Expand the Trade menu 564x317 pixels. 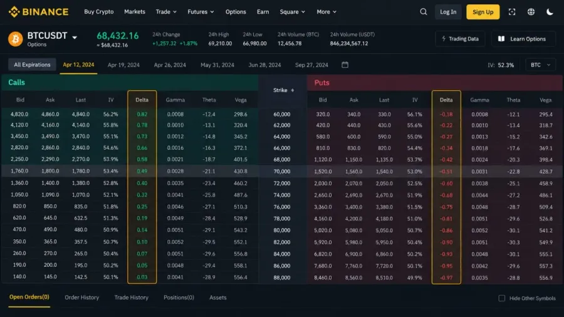[x=166, y=12]
